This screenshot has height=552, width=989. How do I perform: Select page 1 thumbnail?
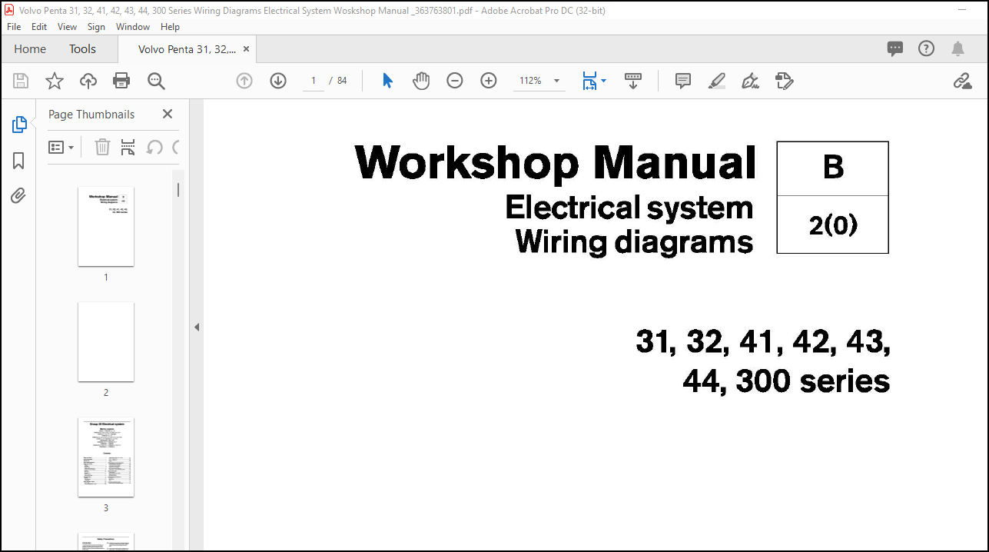(106, 227)
